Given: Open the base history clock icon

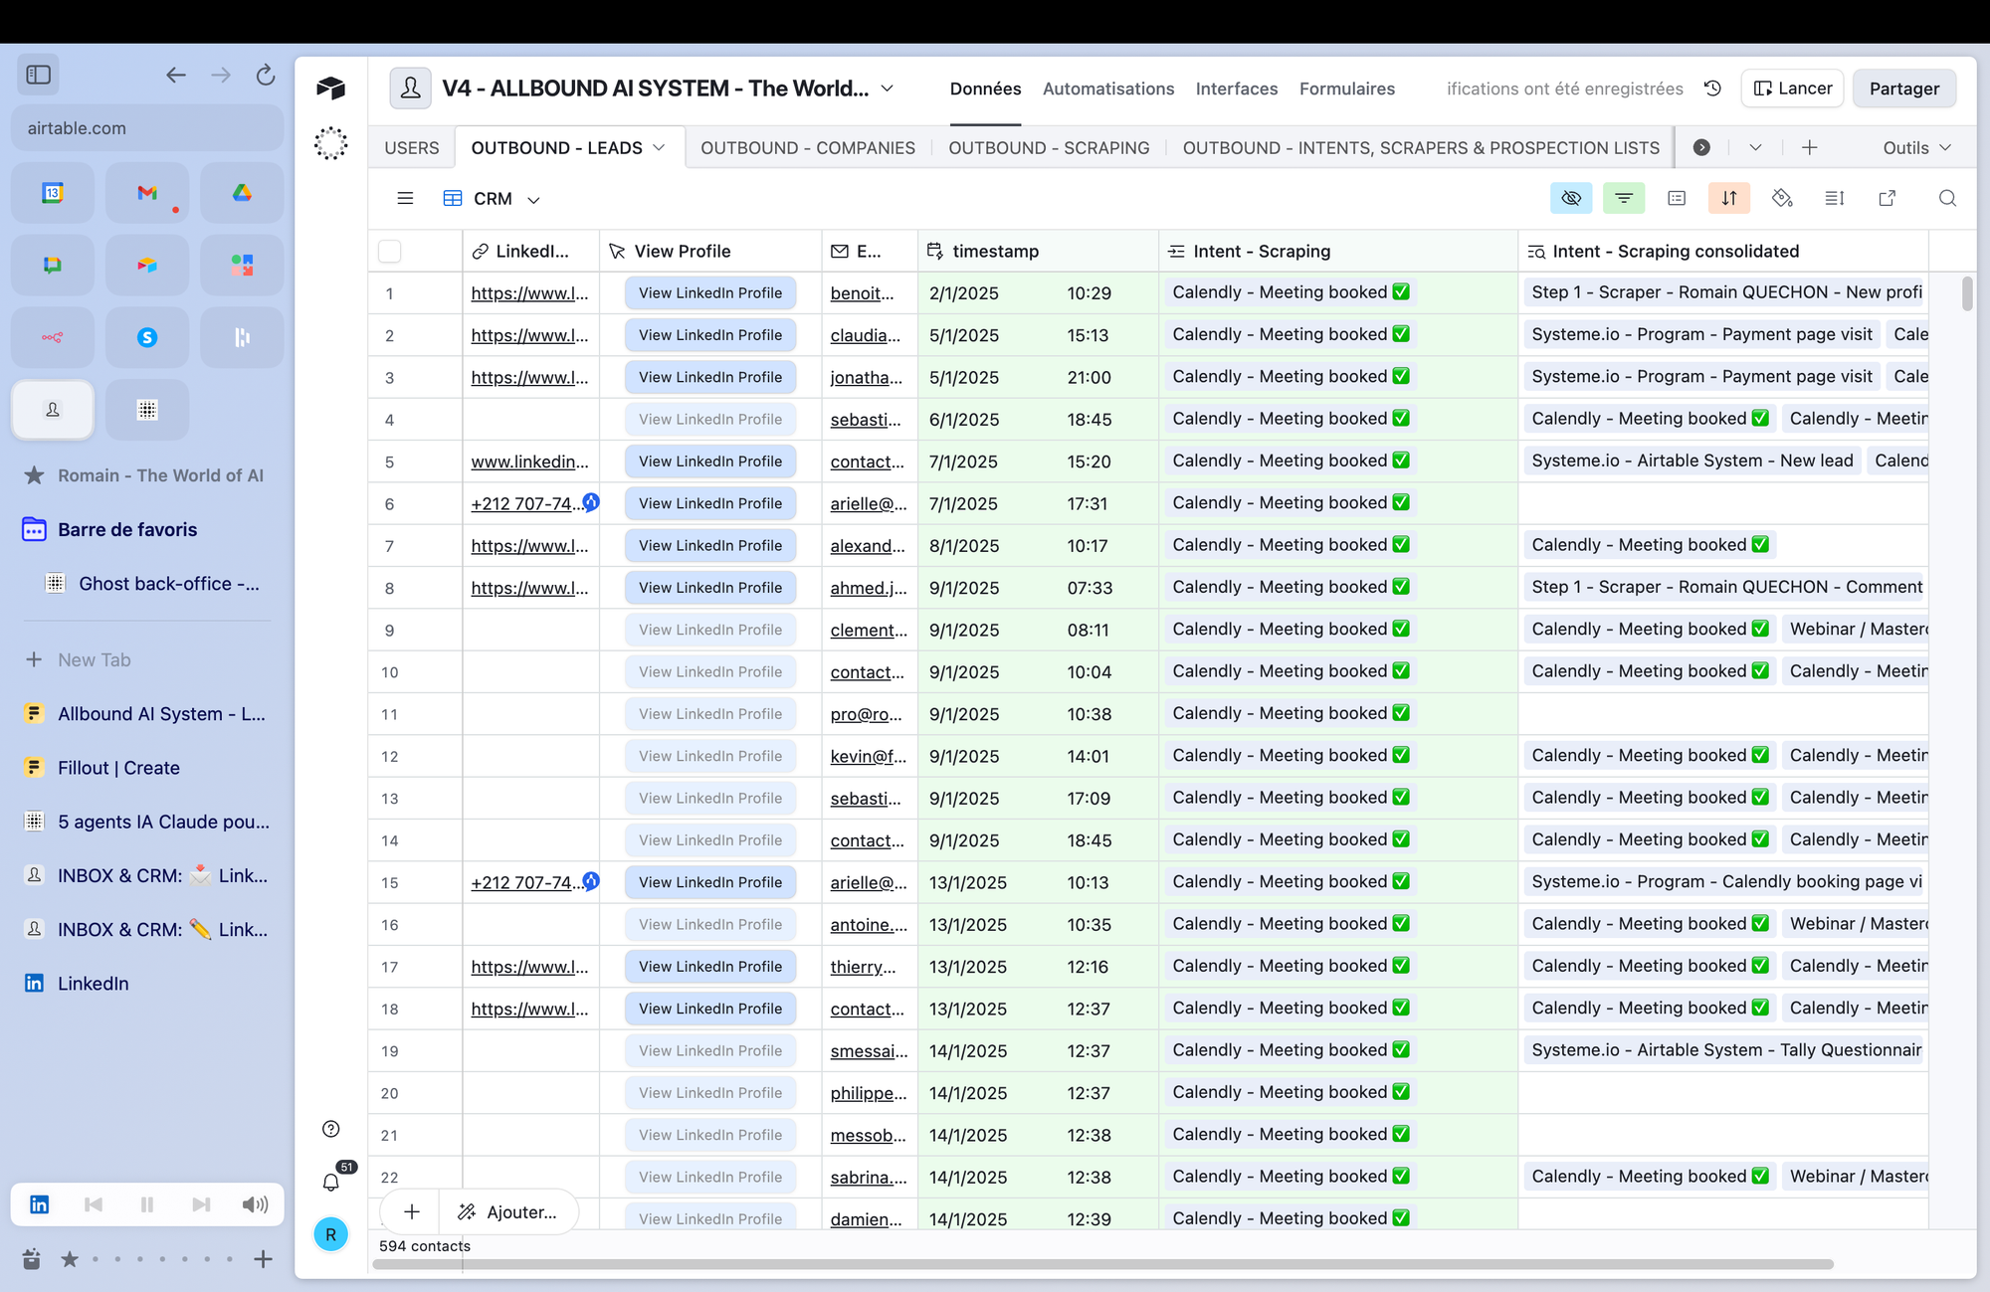Looking at the screenshot, I should pos(1712,89).
